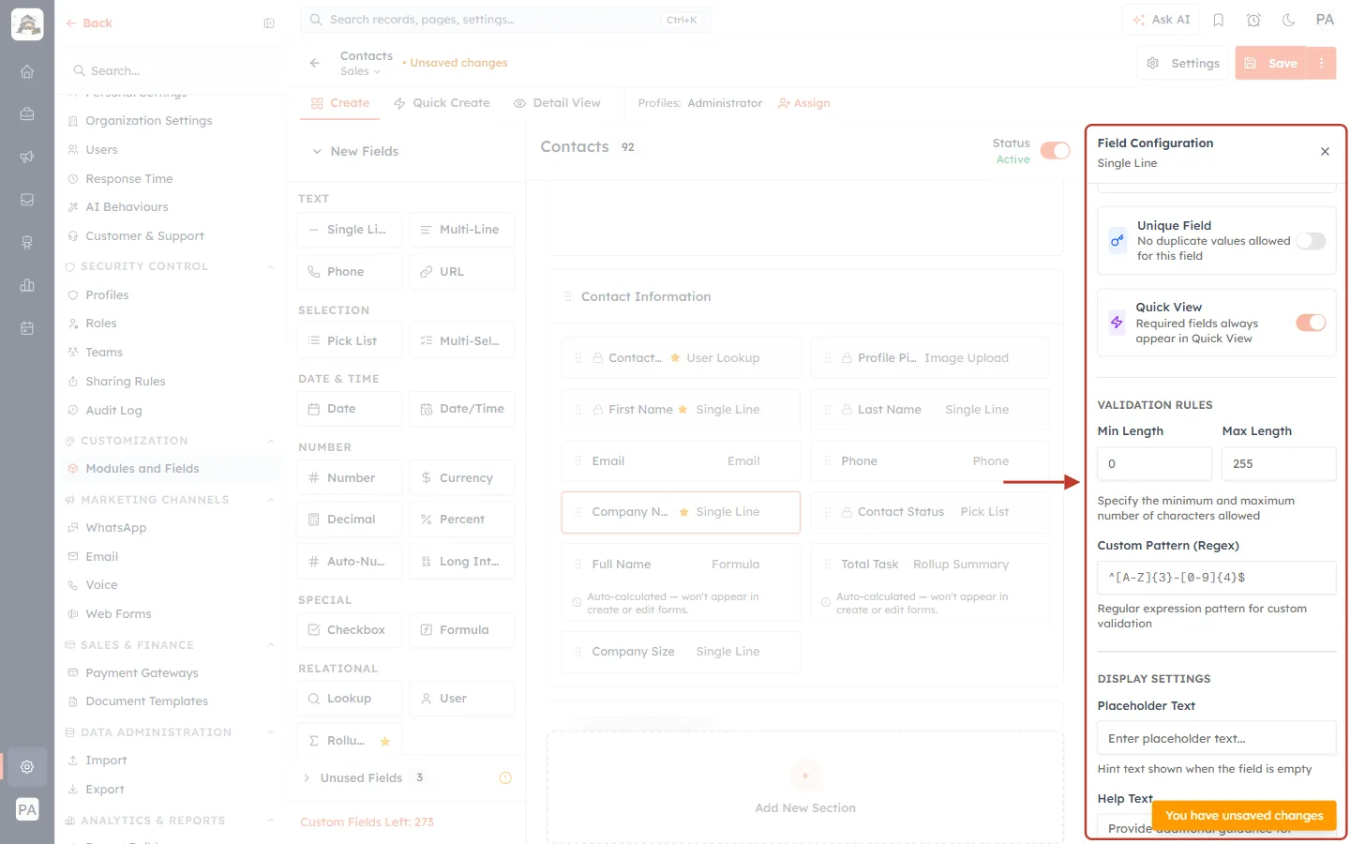The height and width of the screenshot is (844, 1350).
Task: Add a Pick List field type
Action: click(x=350, y=340)
